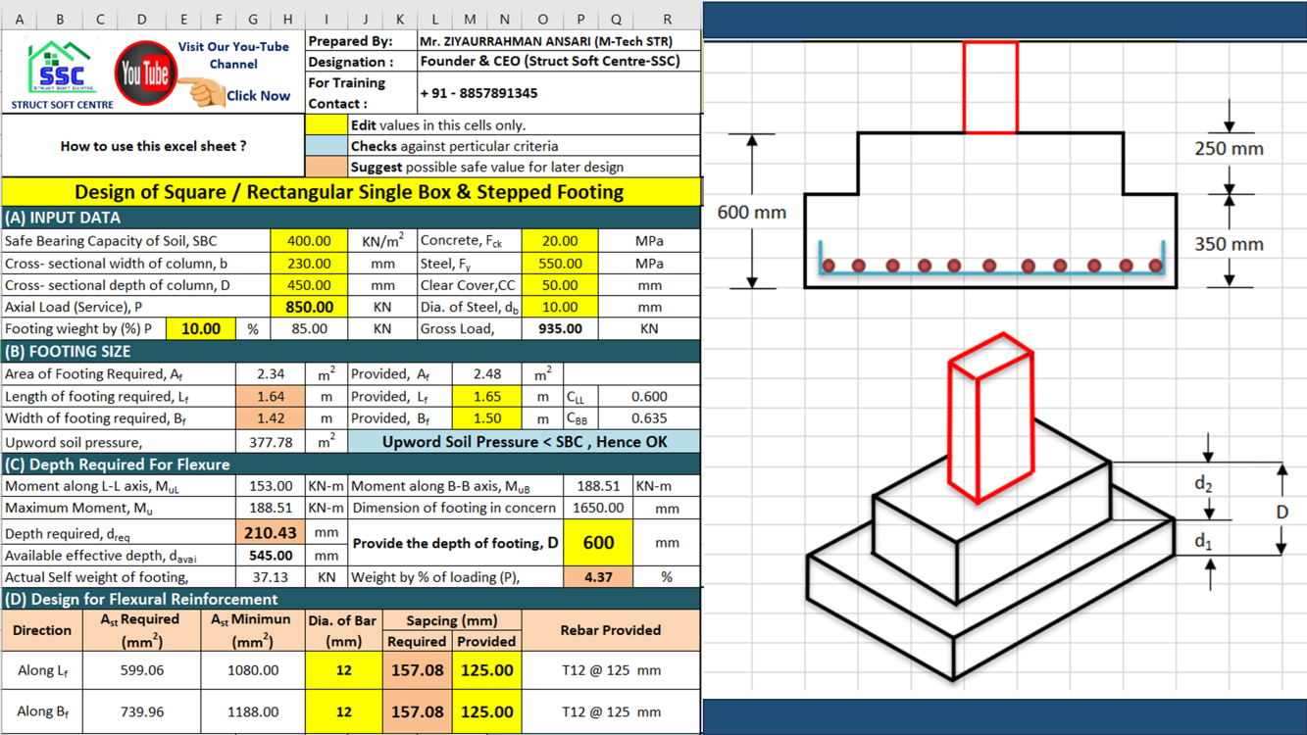Select the concrete Fck value 20.00 cell
The height and width of the screenshot is (735, 1307).
coord(559,241)
